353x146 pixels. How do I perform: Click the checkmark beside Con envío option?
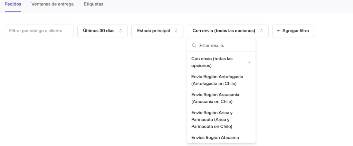tap(249, 62)
